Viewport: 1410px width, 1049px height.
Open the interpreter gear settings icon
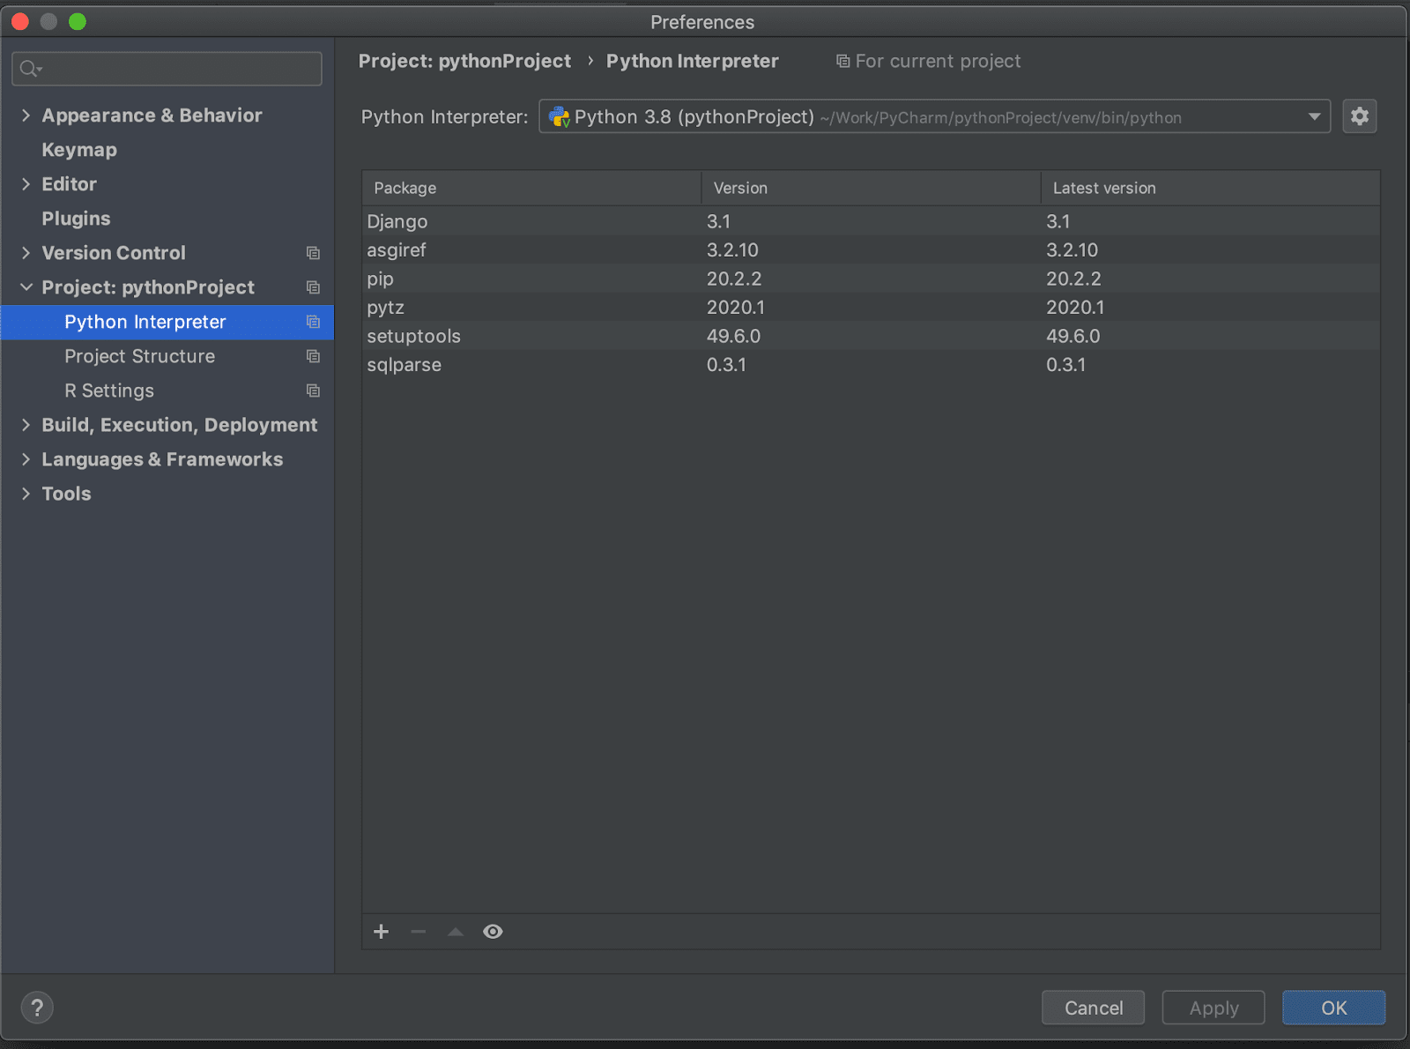[1359, 116]
